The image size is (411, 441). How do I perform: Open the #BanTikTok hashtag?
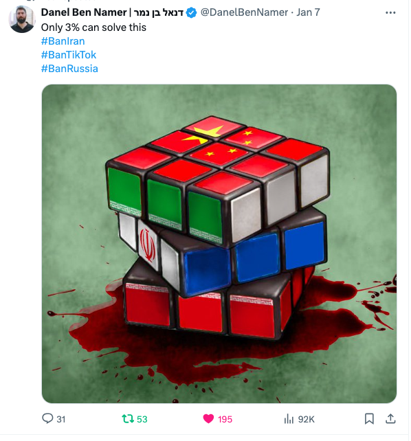pos(69,55)
